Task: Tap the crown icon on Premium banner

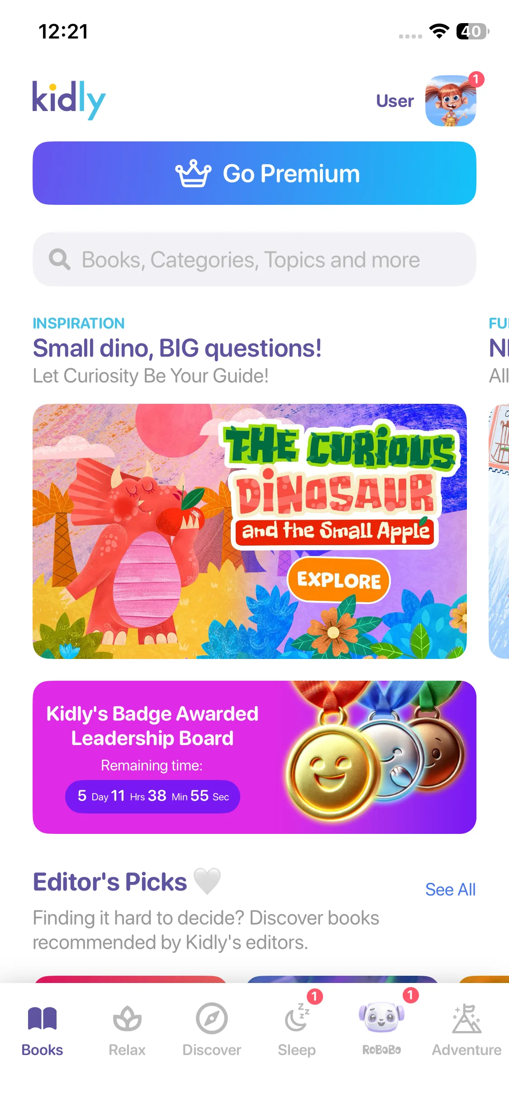Action: [x=193, y=173]
